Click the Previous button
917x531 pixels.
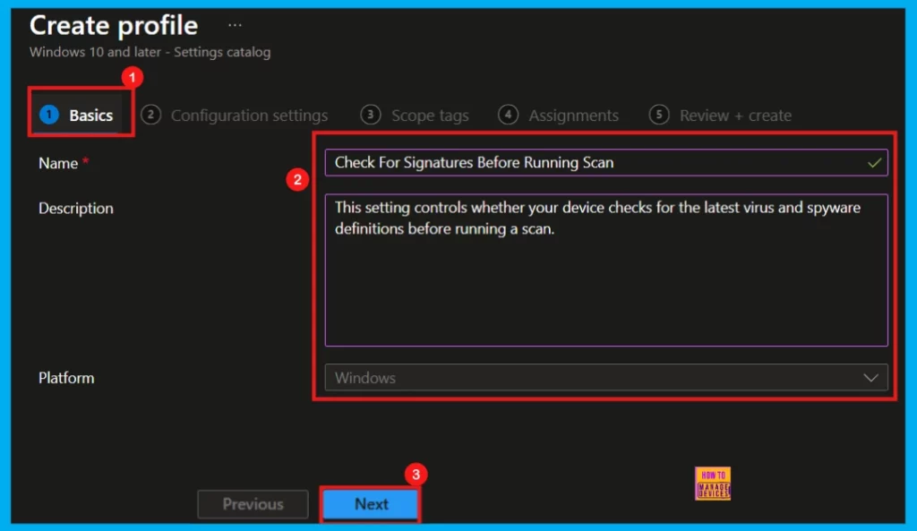click(253, 504)
